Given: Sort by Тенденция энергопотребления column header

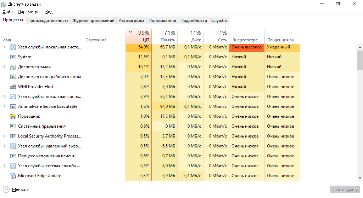Looking at the screenshot, I should [282, 36].
